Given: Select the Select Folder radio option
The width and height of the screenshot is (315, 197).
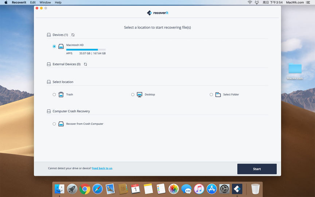Looking at the screenshot, I should coord(211,94).
